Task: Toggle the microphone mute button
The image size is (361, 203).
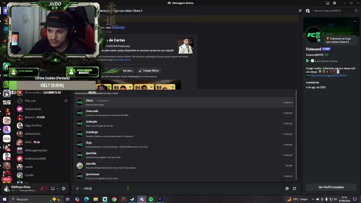Action: click(x=42, y=189)
